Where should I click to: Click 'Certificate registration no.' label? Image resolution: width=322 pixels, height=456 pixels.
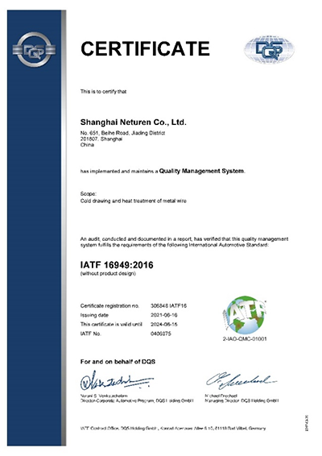(x=109, y=306)
